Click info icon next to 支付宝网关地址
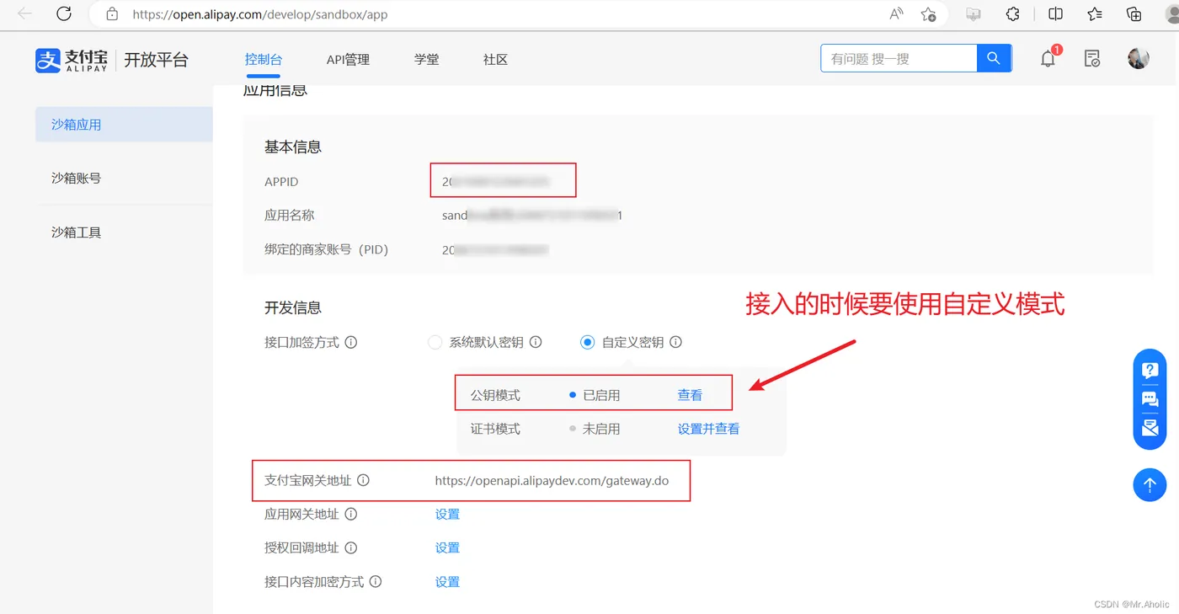Viewport: 1179px width, 614px height. click(x=363, y=480)
